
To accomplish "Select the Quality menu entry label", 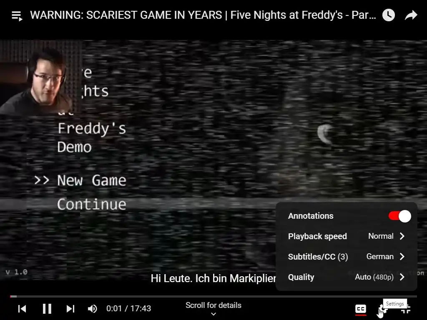I will pos(301,277).
